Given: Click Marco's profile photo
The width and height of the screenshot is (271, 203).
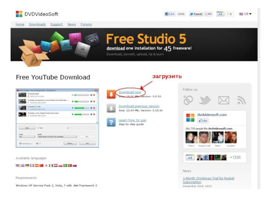Looking at the screenshot, I should (x=191, y=137).
